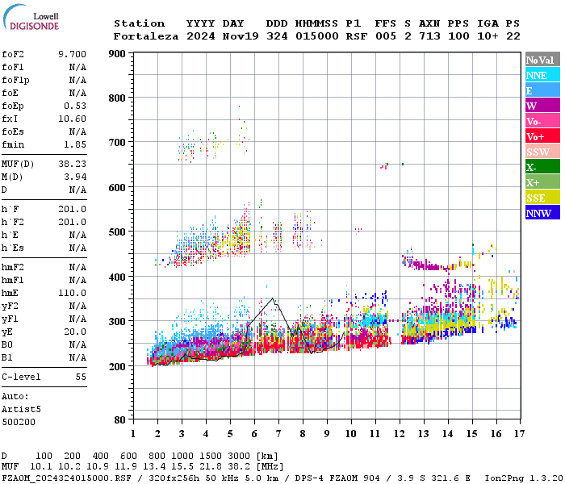Select the X- dark green legend swatch
Viewport: 565px width, 484px height.
(542, 166)
